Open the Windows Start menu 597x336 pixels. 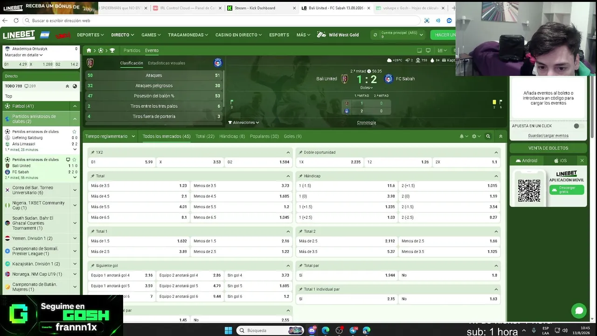pos(228,330)
